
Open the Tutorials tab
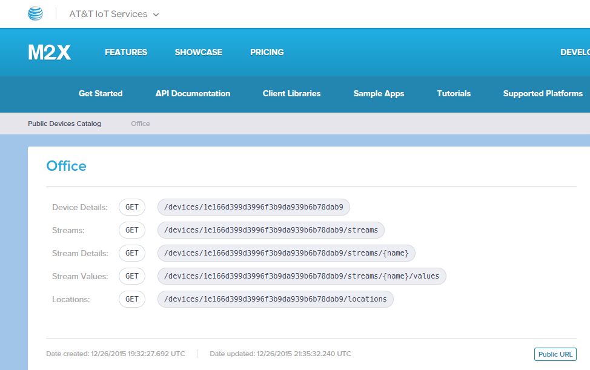[454, 94]
